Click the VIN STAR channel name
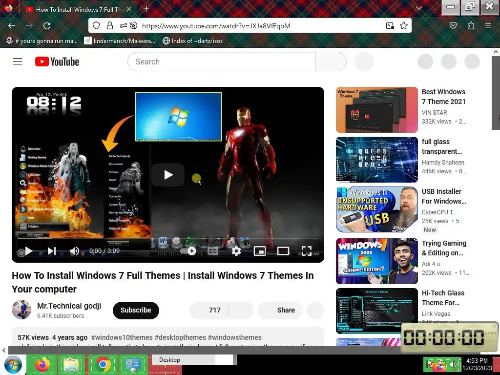The height and width of the screenshot is (375, 500). 434,113
